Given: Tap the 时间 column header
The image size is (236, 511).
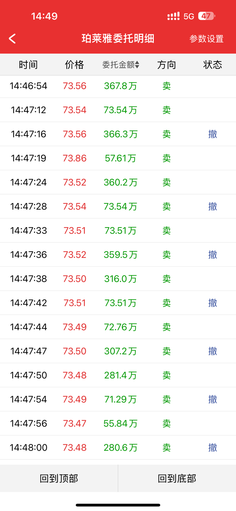Looking at the screenshot, I should coord(28,65).
